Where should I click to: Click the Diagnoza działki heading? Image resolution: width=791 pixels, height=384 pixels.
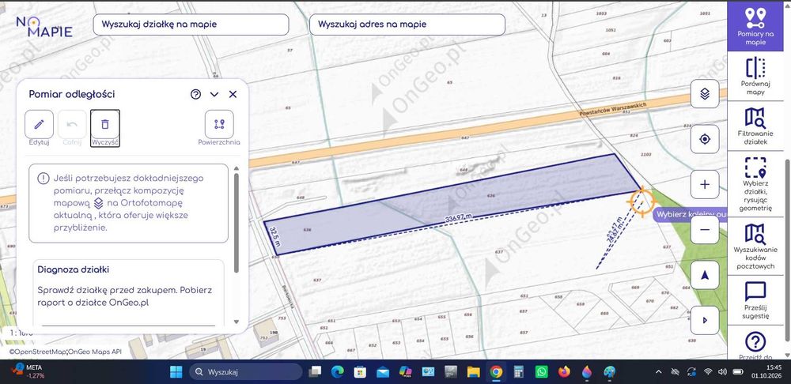coord(73,269)
